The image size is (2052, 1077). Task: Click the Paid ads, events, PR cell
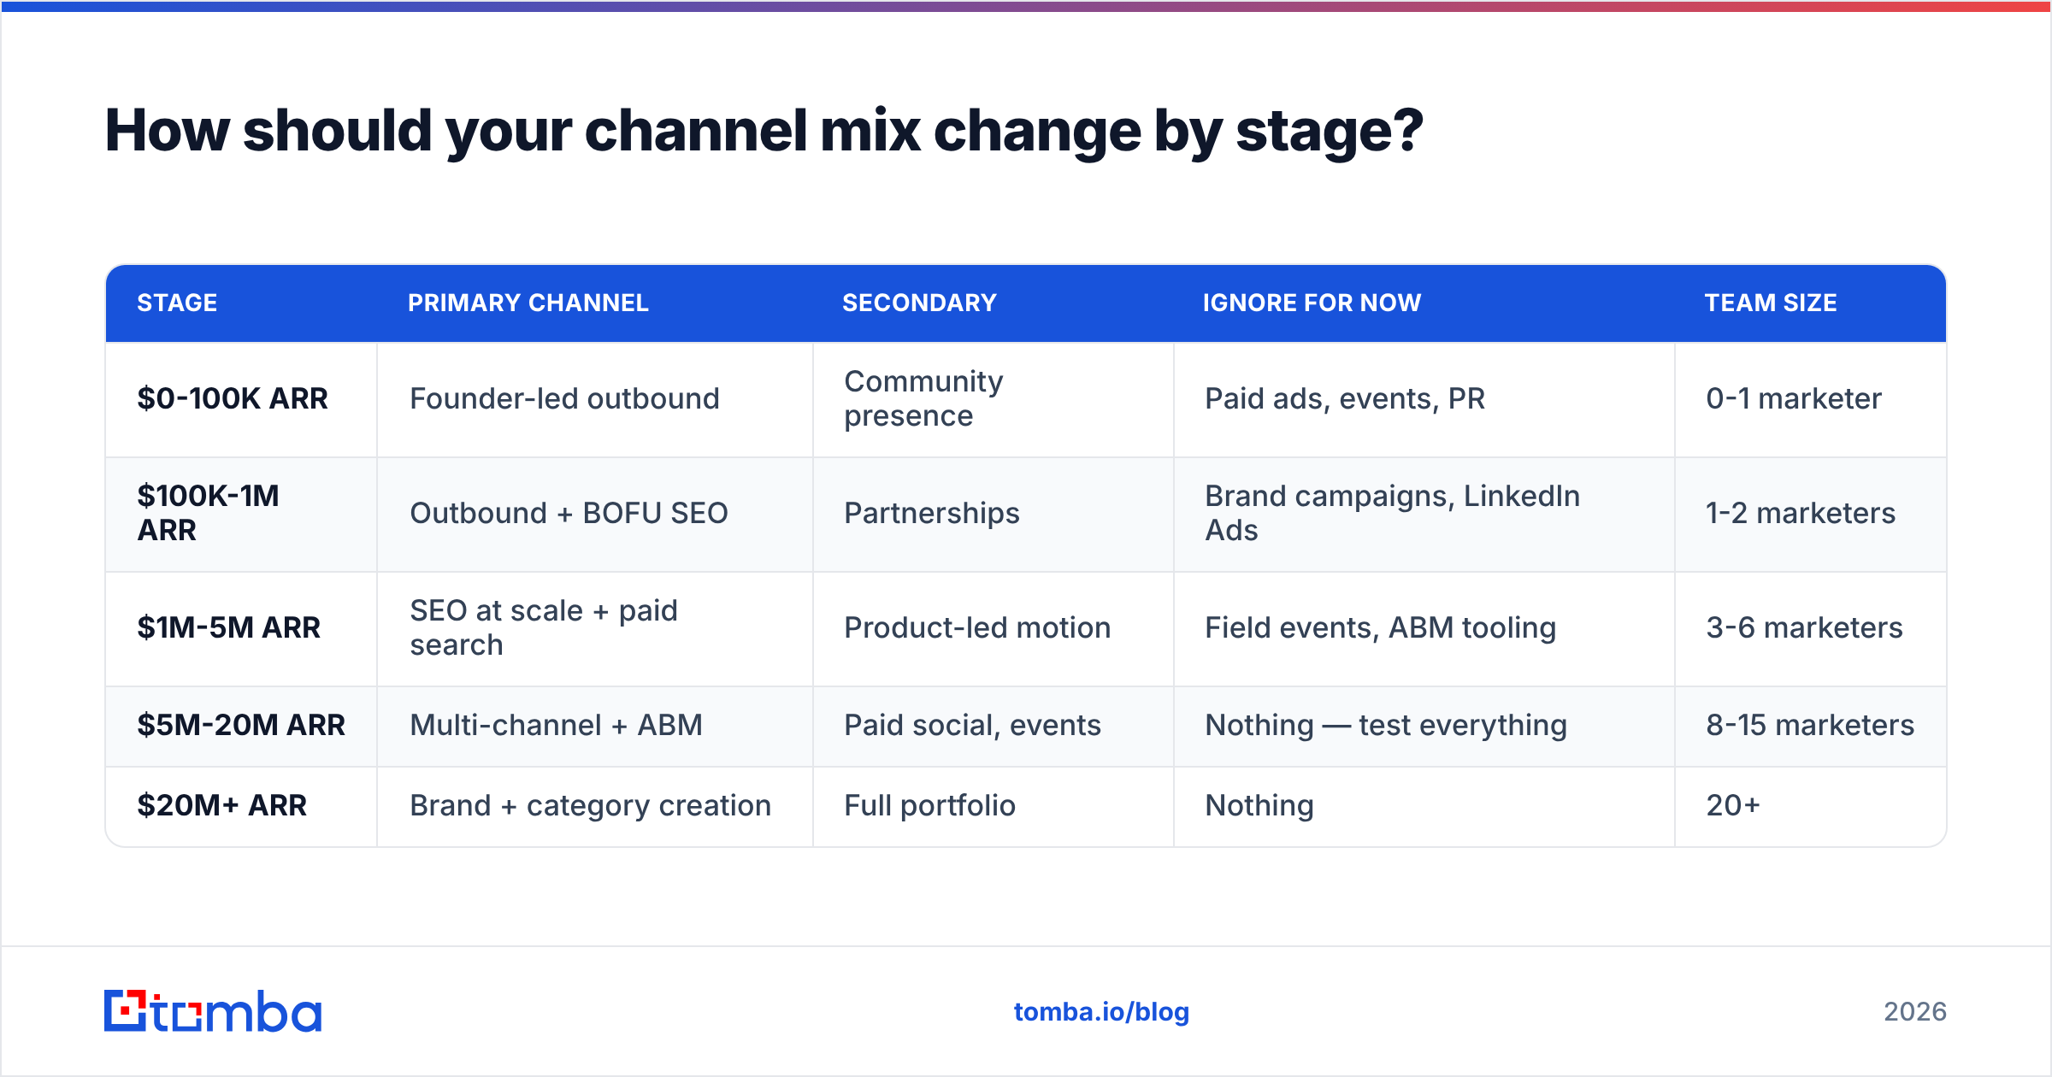pyautogui.click(x=1424, y=399)
